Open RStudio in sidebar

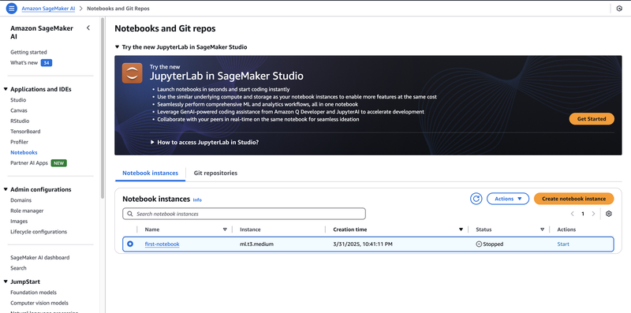click(x=20, y=121)
